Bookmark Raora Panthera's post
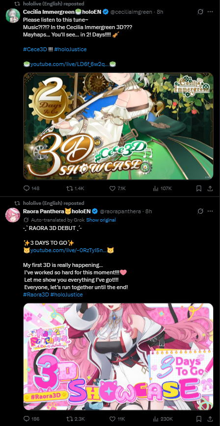 point(198,419)
